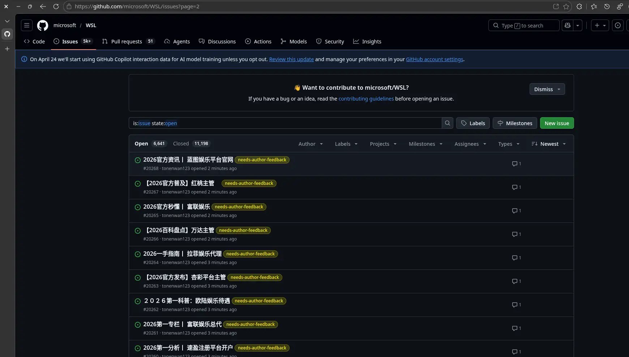Switch to the Pull requests tab
629x357 pixels.
(129, 42)
